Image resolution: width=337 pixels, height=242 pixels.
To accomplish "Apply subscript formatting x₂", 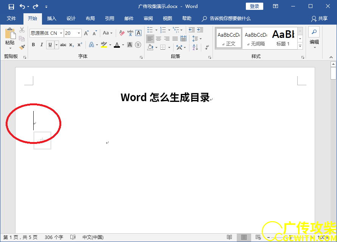I will pos(71,45).
